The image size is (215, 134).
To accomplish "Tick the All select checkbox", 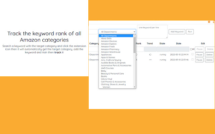I will (191, 49).
